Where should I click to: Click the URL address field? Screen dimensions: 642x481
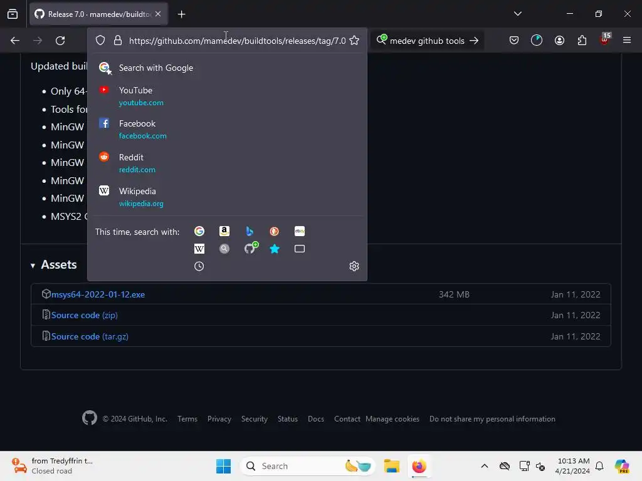point(237,41)
